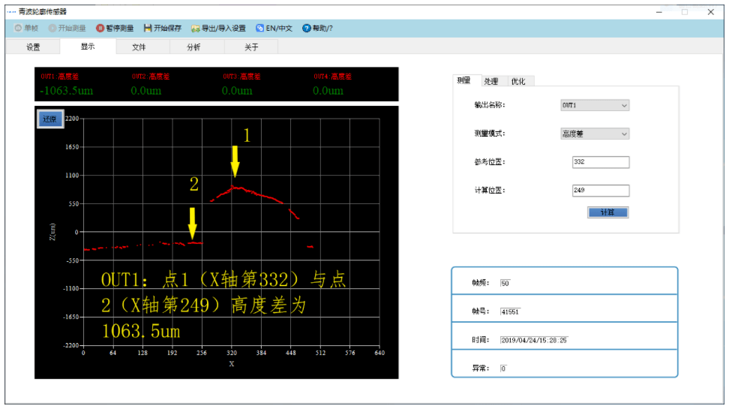
Task: Click the 异常 value 0
Action: pos(503,368)
